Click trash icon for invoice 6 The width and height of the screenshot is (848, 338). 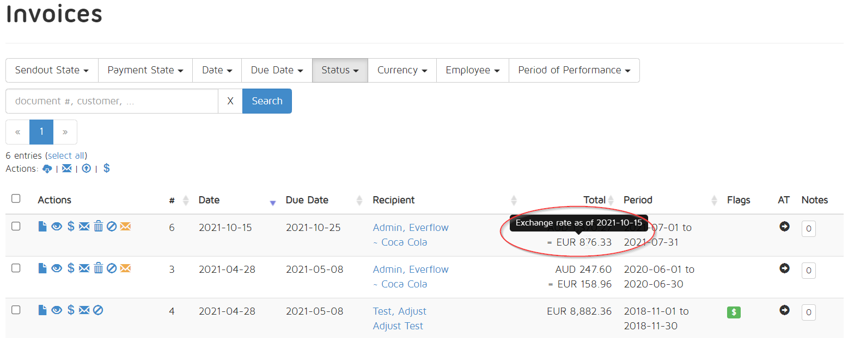click(x=98, y=226)
